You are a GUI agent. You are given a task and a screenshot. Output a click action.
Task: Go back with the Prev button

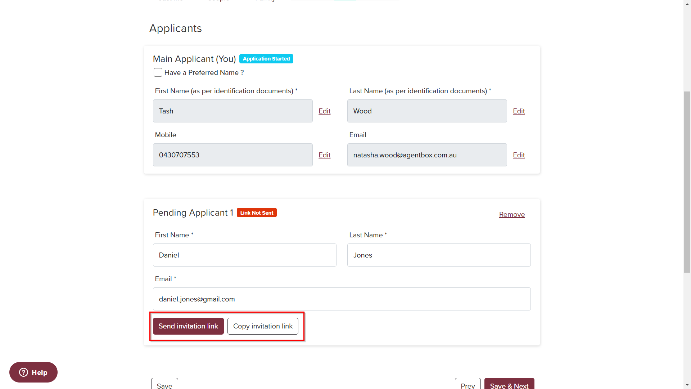pyautogui.click(x=468, y=384)
